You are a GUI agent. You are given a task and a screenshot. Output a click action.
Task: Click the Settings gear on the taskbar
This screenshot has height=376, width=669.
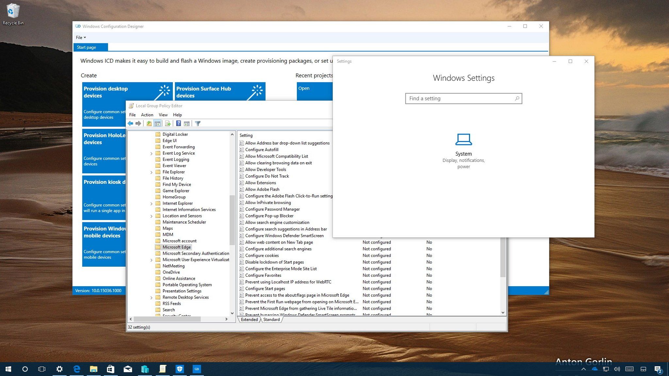click(59, 369)
